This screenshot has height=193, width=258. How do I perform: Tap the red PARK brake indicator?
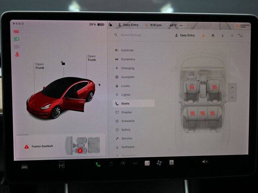click(x=16, y=31)
